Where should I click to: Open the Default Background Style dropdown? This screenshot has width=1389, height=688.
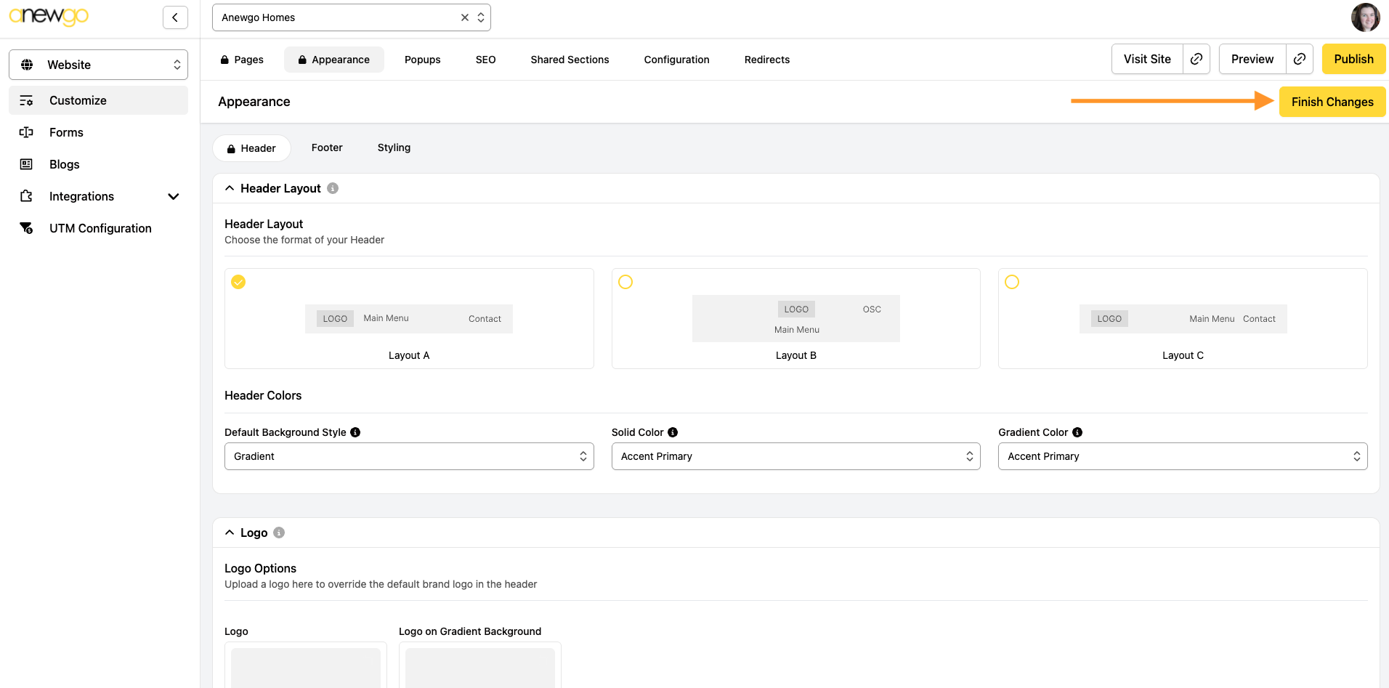[x=409, y=456]
